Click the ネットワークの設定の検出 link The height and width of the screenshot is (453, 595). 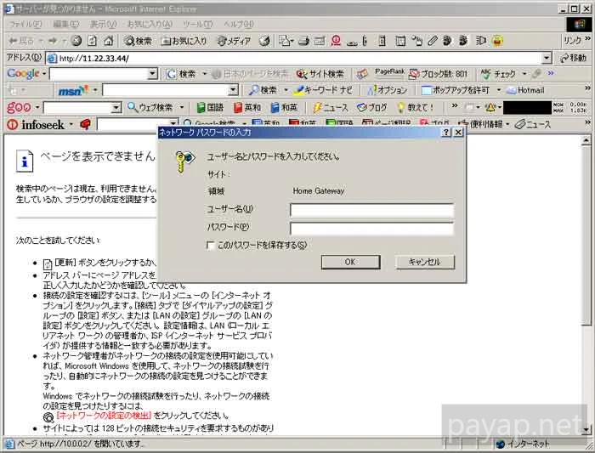104,416
